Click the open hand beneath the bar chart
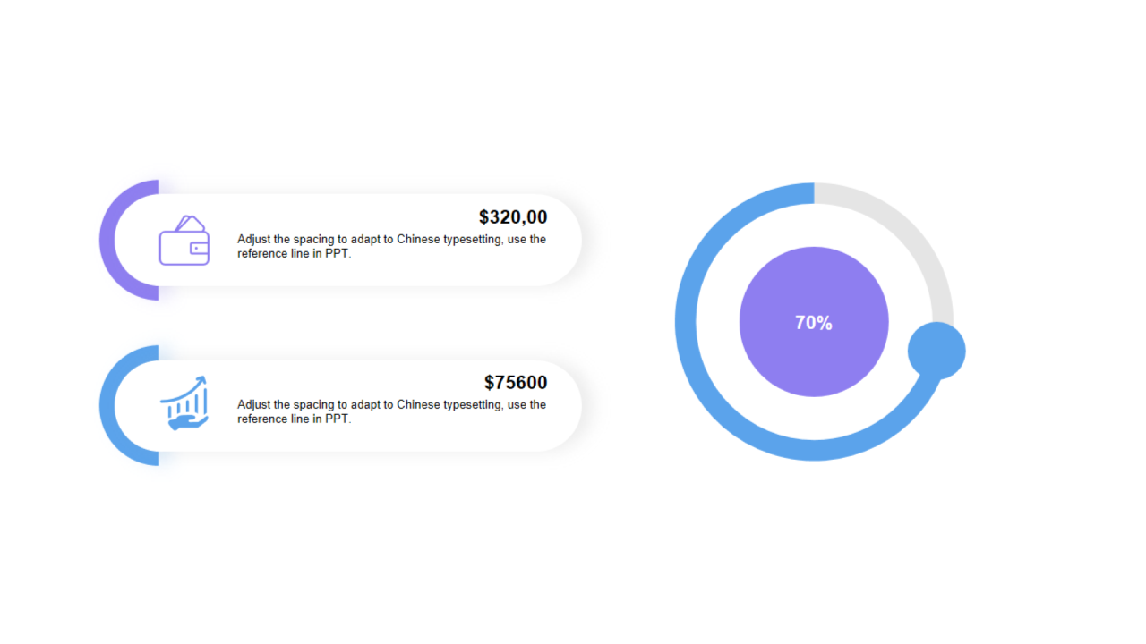Viewport: 1146px width, 644px height. (187, 420)
